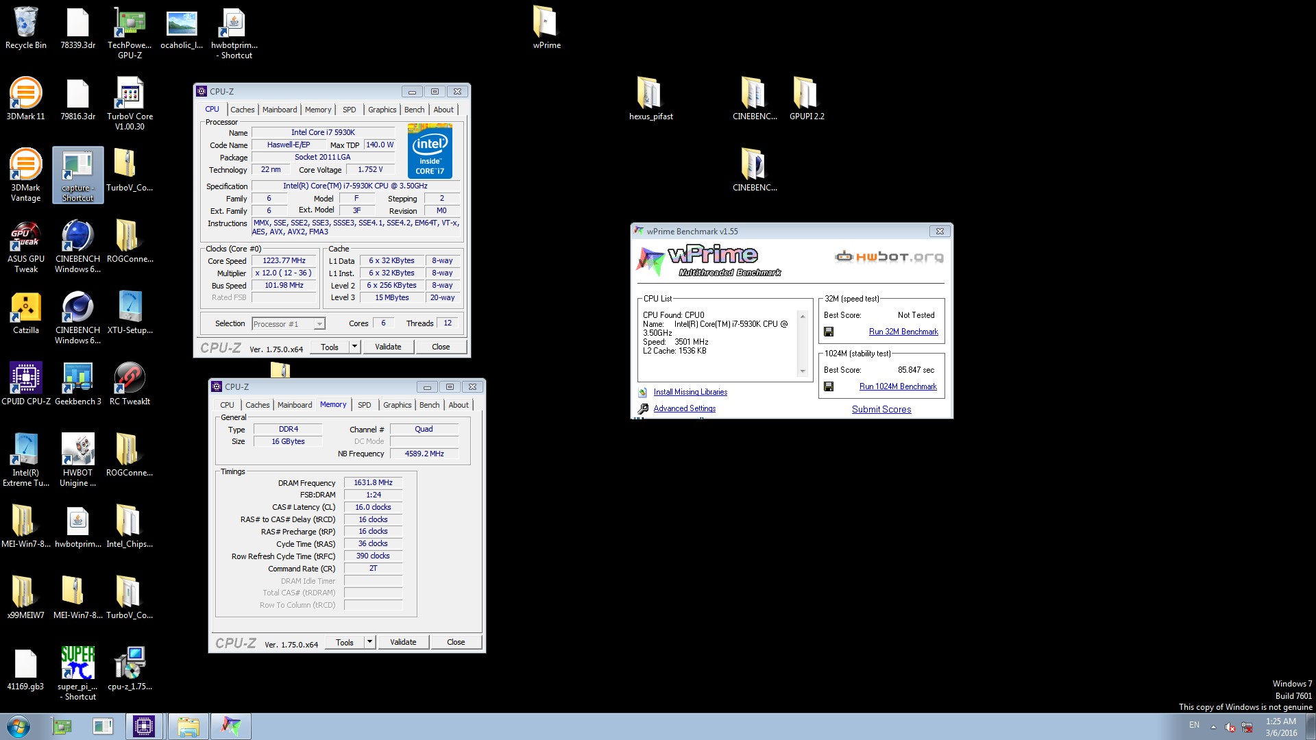Click the HWBOT.org logo in wPrime
Screen dimensions: 1316x740
pyautogui.click(x=889, y=257)
